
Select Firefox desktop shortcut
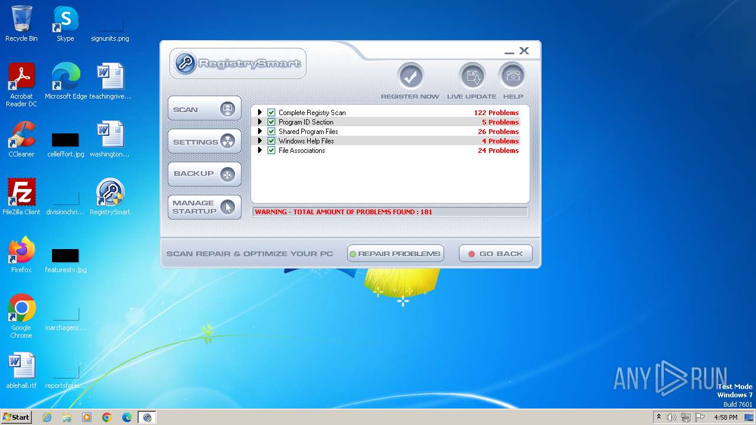click(x=21, y=255)
